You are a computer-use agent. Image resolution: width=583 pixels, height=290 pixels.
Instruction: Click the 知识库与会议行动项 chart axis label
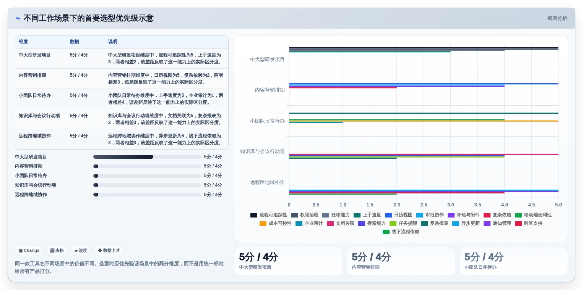coord(262,151)
